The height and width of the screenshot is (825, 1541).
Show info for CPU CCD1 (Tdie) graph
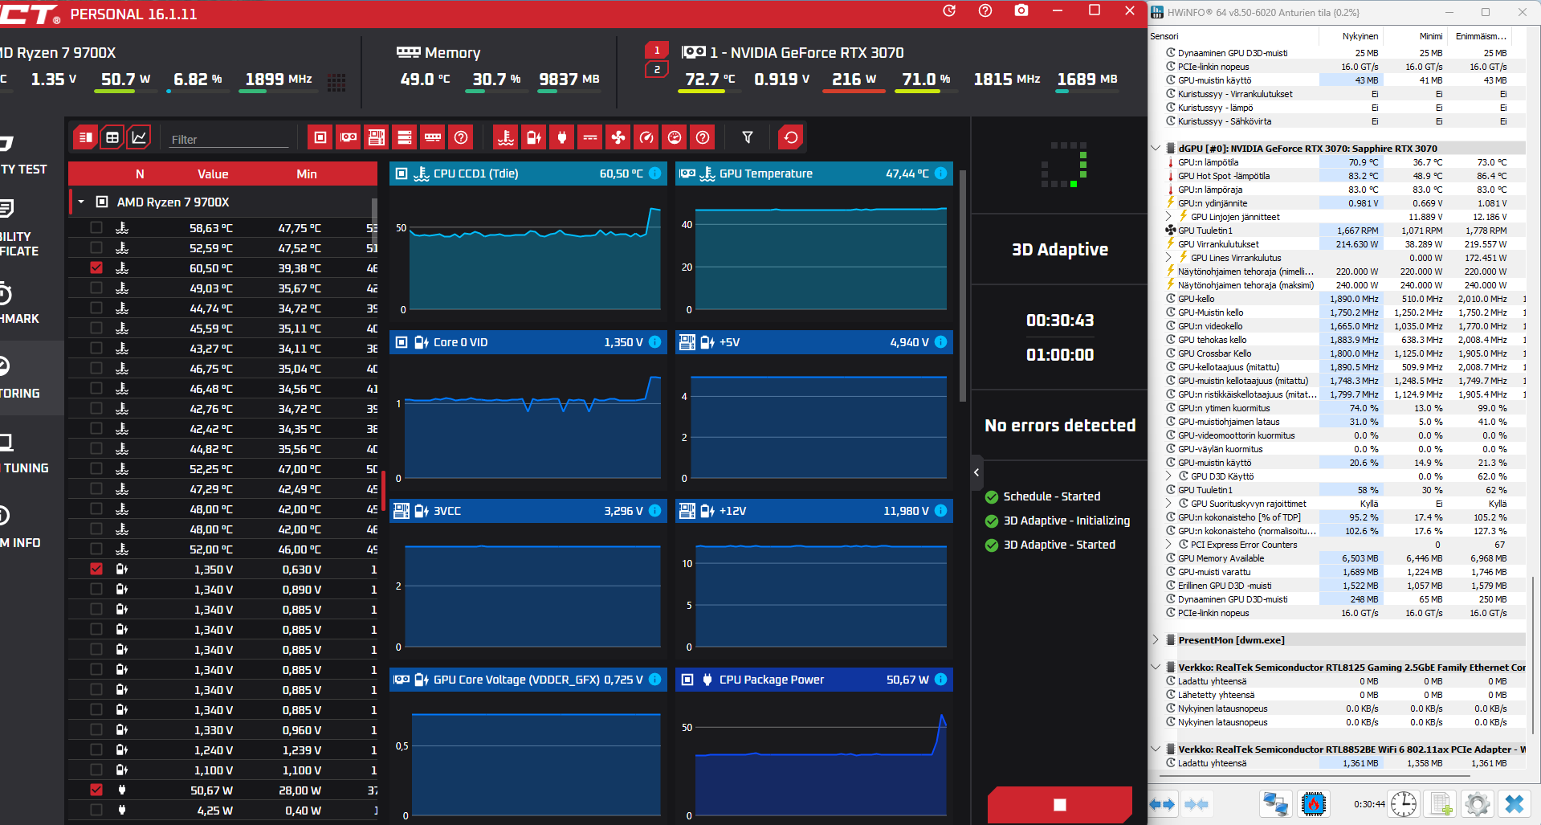[655, 174]
